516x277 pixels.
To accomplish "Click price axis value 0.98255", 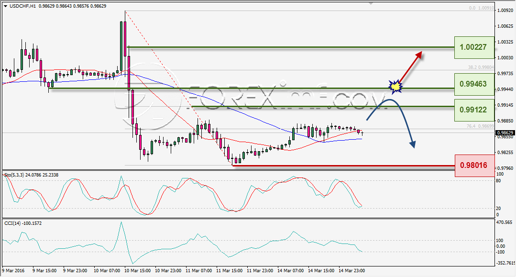I will click(505, 153).
